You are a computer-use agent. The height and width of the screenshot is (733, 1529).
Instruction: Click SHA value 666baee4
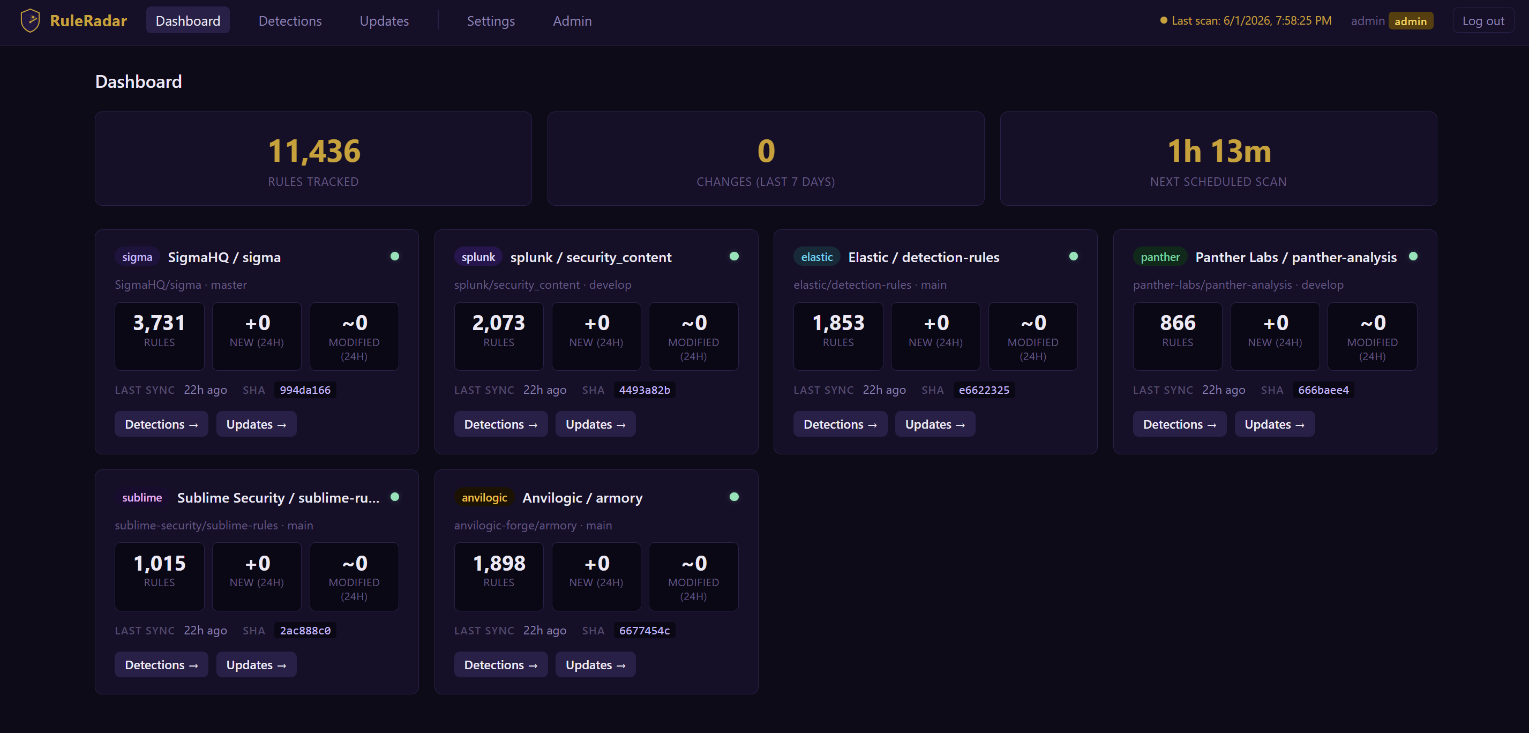pos(1324,390)
